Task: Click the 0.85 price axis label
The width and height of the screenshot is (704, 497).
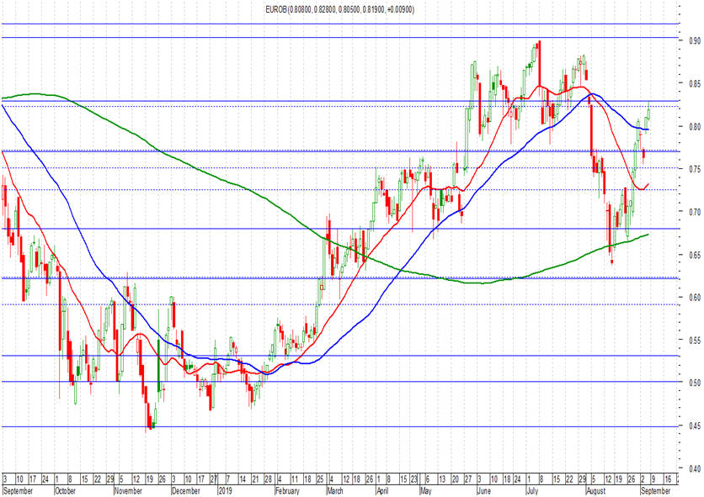Action: click(x=695, y=83)
